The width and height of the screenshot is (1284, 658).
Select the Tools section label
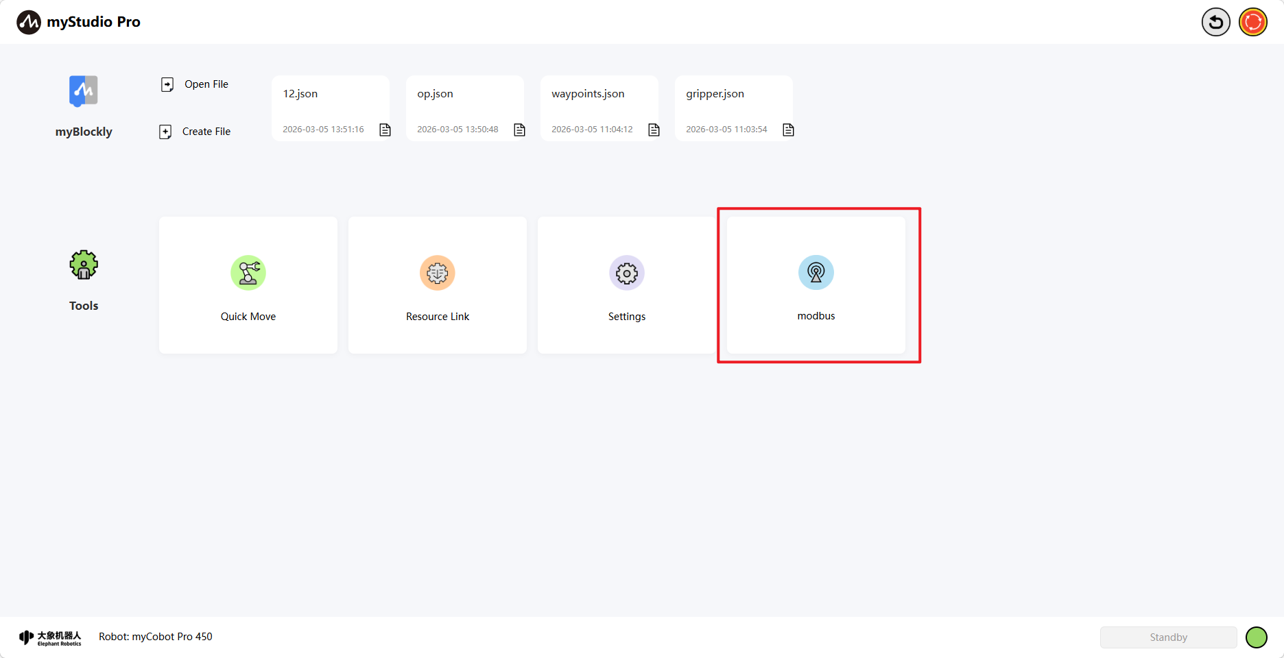(84, 306)
